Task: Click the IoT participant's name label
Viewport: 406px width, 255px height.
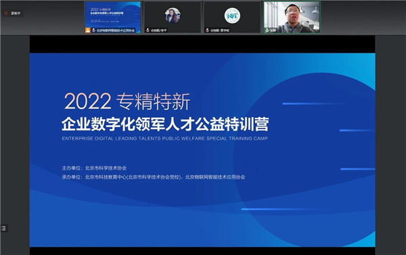Action: pyautogui.click(x=220, y=30)
